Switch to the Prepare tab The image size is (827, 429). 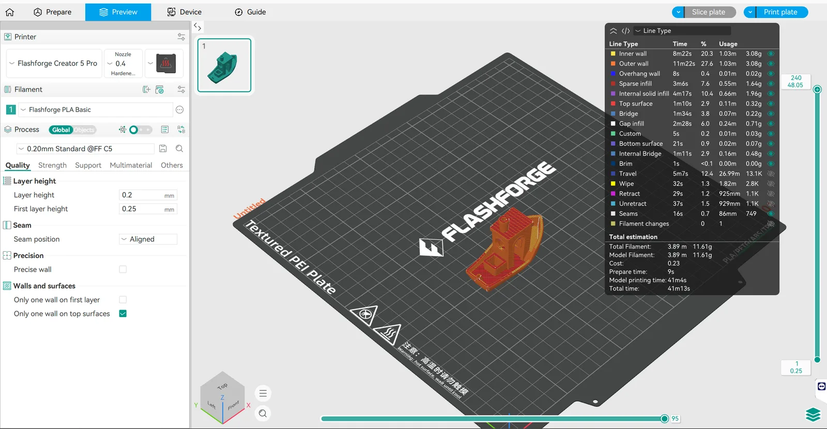coord(53,12)
